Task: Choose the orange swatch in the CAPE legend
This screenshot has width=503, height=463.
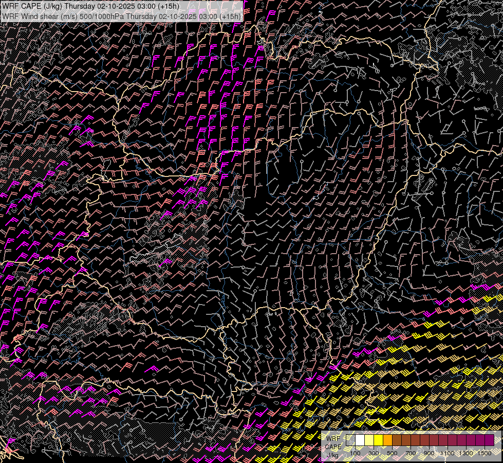Action: [x=387, y=440]
